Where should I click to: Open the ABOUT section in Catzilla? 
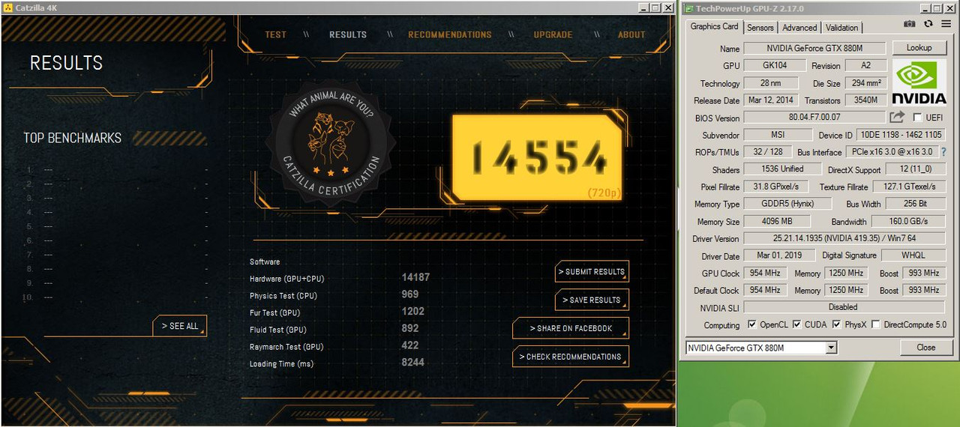pos(631,34)
